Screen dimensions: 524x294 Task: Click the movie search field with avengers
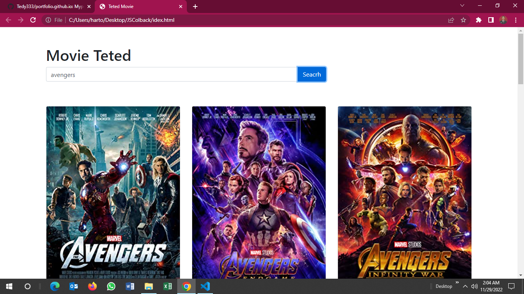tap(171, 75)
